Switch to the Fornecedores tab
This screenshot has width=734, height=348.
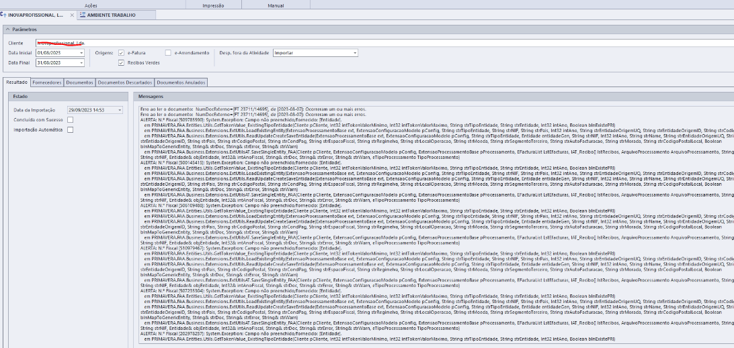point(47,82)
